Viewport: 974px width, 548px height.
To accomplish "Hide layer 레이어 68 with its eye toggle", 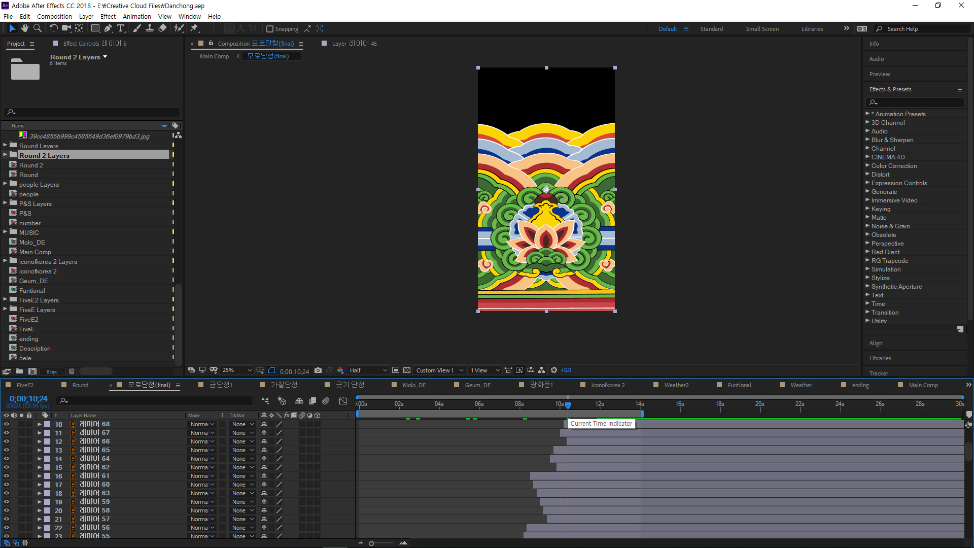I will pos(6,424).
